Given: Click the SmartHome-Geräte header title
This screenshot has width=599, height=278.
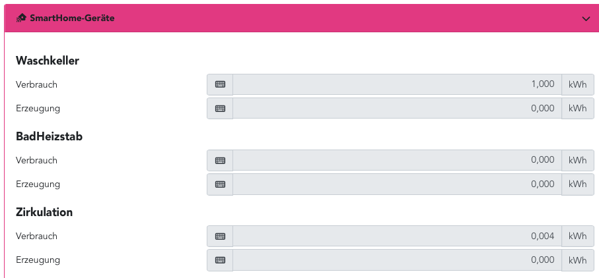Looking at the screenshot, I should click(72, 18).
